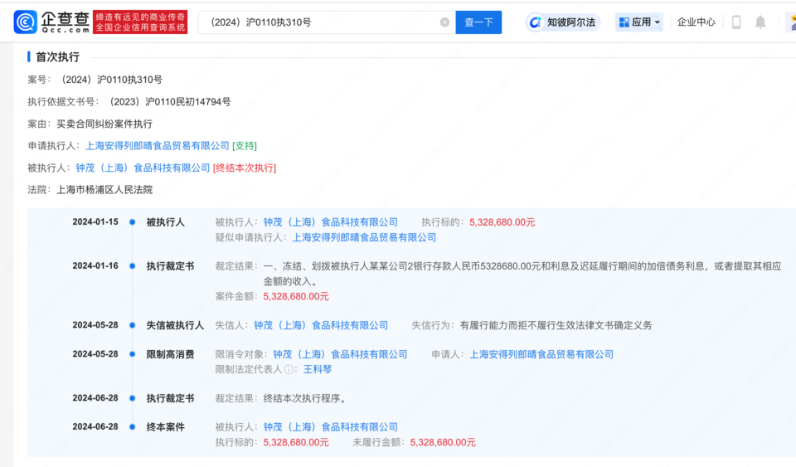The width and height of the screenshot is (796, 467).
Task: Click the red Qcc slogan banner
Action: click(140, 22)
